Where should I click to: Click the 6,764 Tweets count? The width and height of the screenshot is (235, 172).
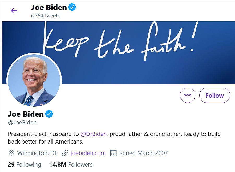point(45,16)
